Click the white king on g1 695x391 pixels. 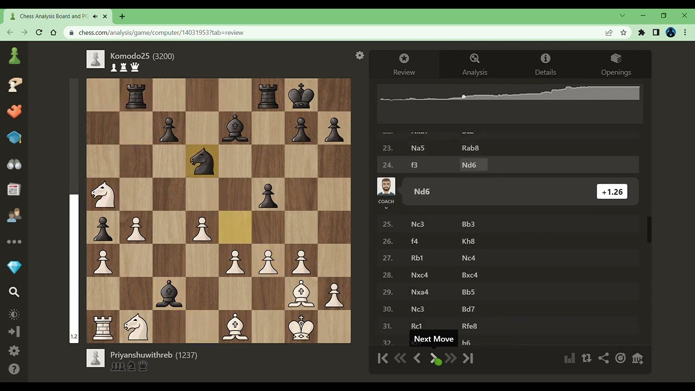point(301,326)
